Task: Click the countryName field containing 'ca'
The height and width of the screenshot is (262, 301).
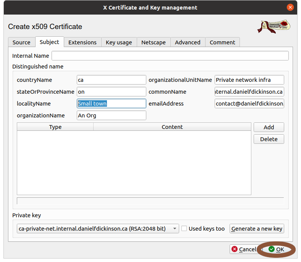Action: click(111, 80)
